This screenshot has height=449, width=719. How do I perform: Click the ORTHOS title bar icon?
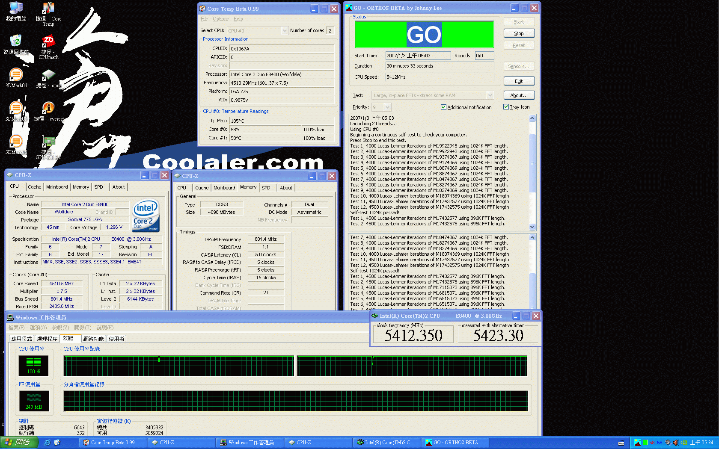tap(349, 8)
